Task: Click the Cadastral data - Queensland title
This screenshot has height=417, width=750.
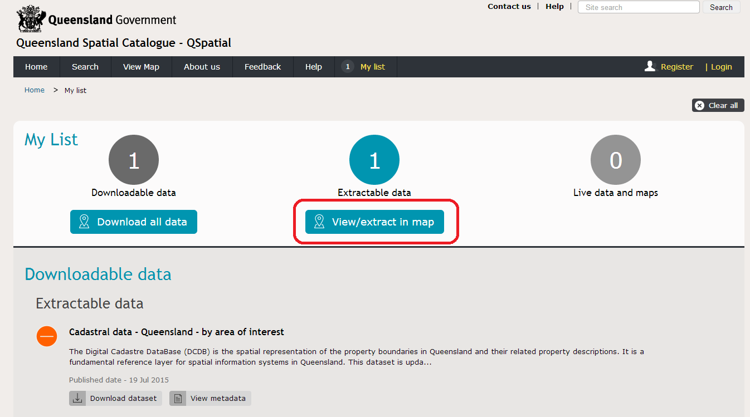Action: point(177,332)
